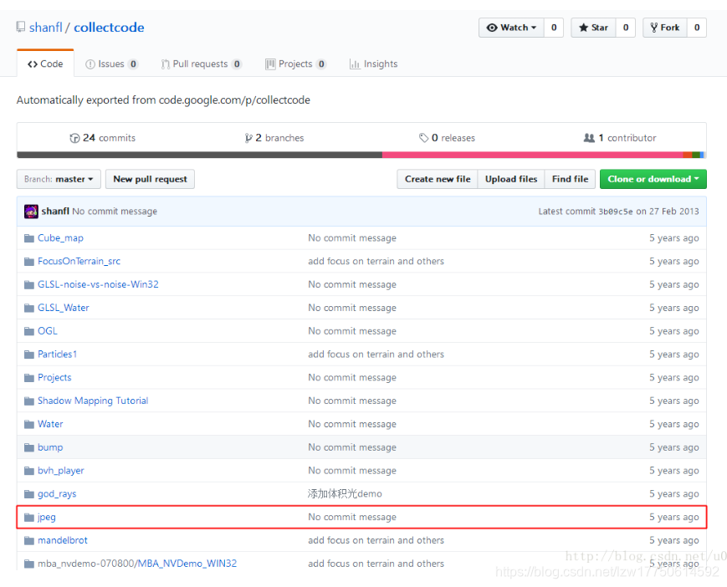Click the commits clock icon

(74, 138)
